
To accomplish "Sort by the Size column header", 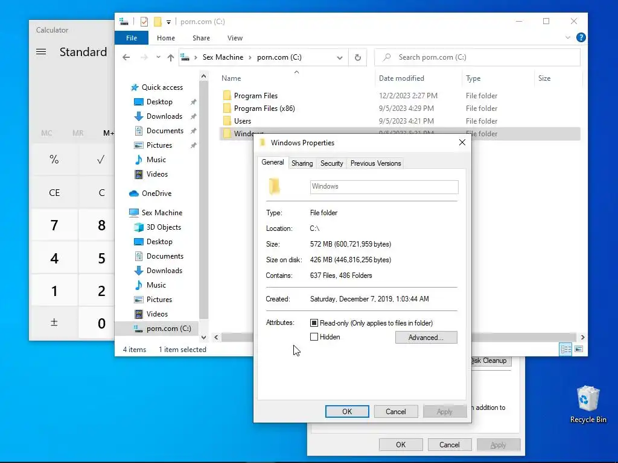I will [x=558, y=78].
